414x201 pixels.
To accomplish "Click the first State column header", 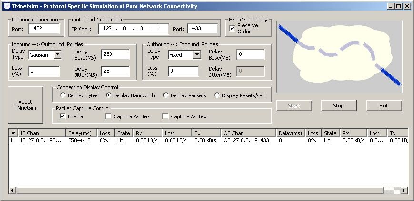I will pyautogui.click(x=124, y=133).
